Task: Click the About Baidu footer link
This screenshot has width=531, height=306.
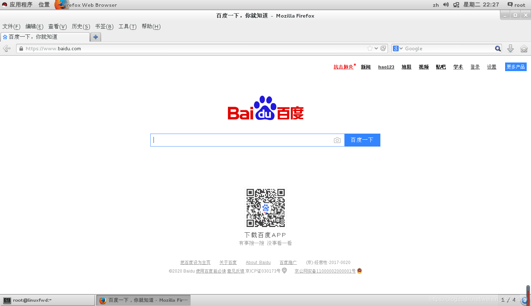Action: point(258,263)
